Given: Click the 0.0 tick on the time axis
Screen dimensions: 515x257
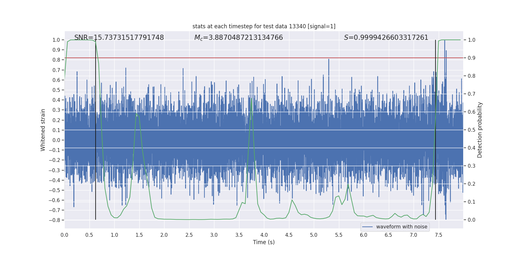Looking at the screenshot, I should coord(64,235).
